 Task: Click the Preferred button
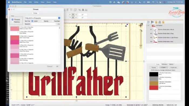(x=173, y=68)
